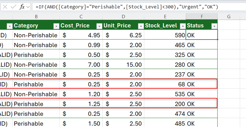This screenshot has height=127, width=246.
Task: Select column G header
Action: (229, 17)
